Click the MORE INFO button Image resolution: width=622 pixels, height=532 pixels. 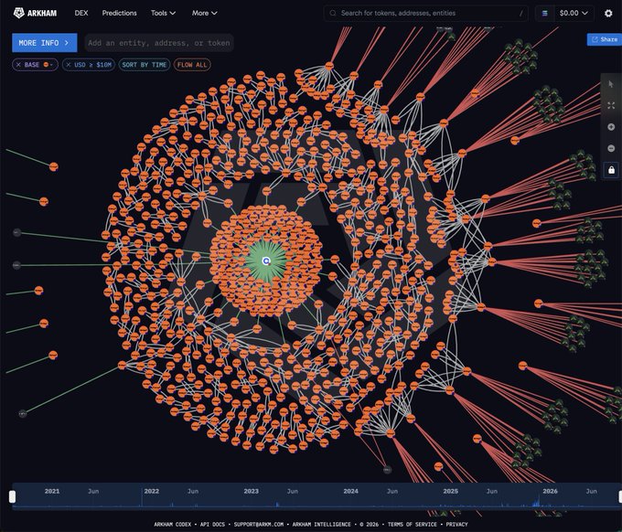coord(45,43)
